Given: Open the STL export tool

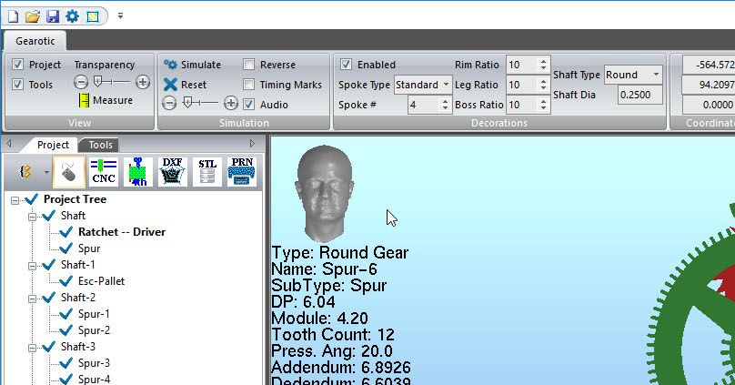Looking at the screenshot, I should (206, 171).
